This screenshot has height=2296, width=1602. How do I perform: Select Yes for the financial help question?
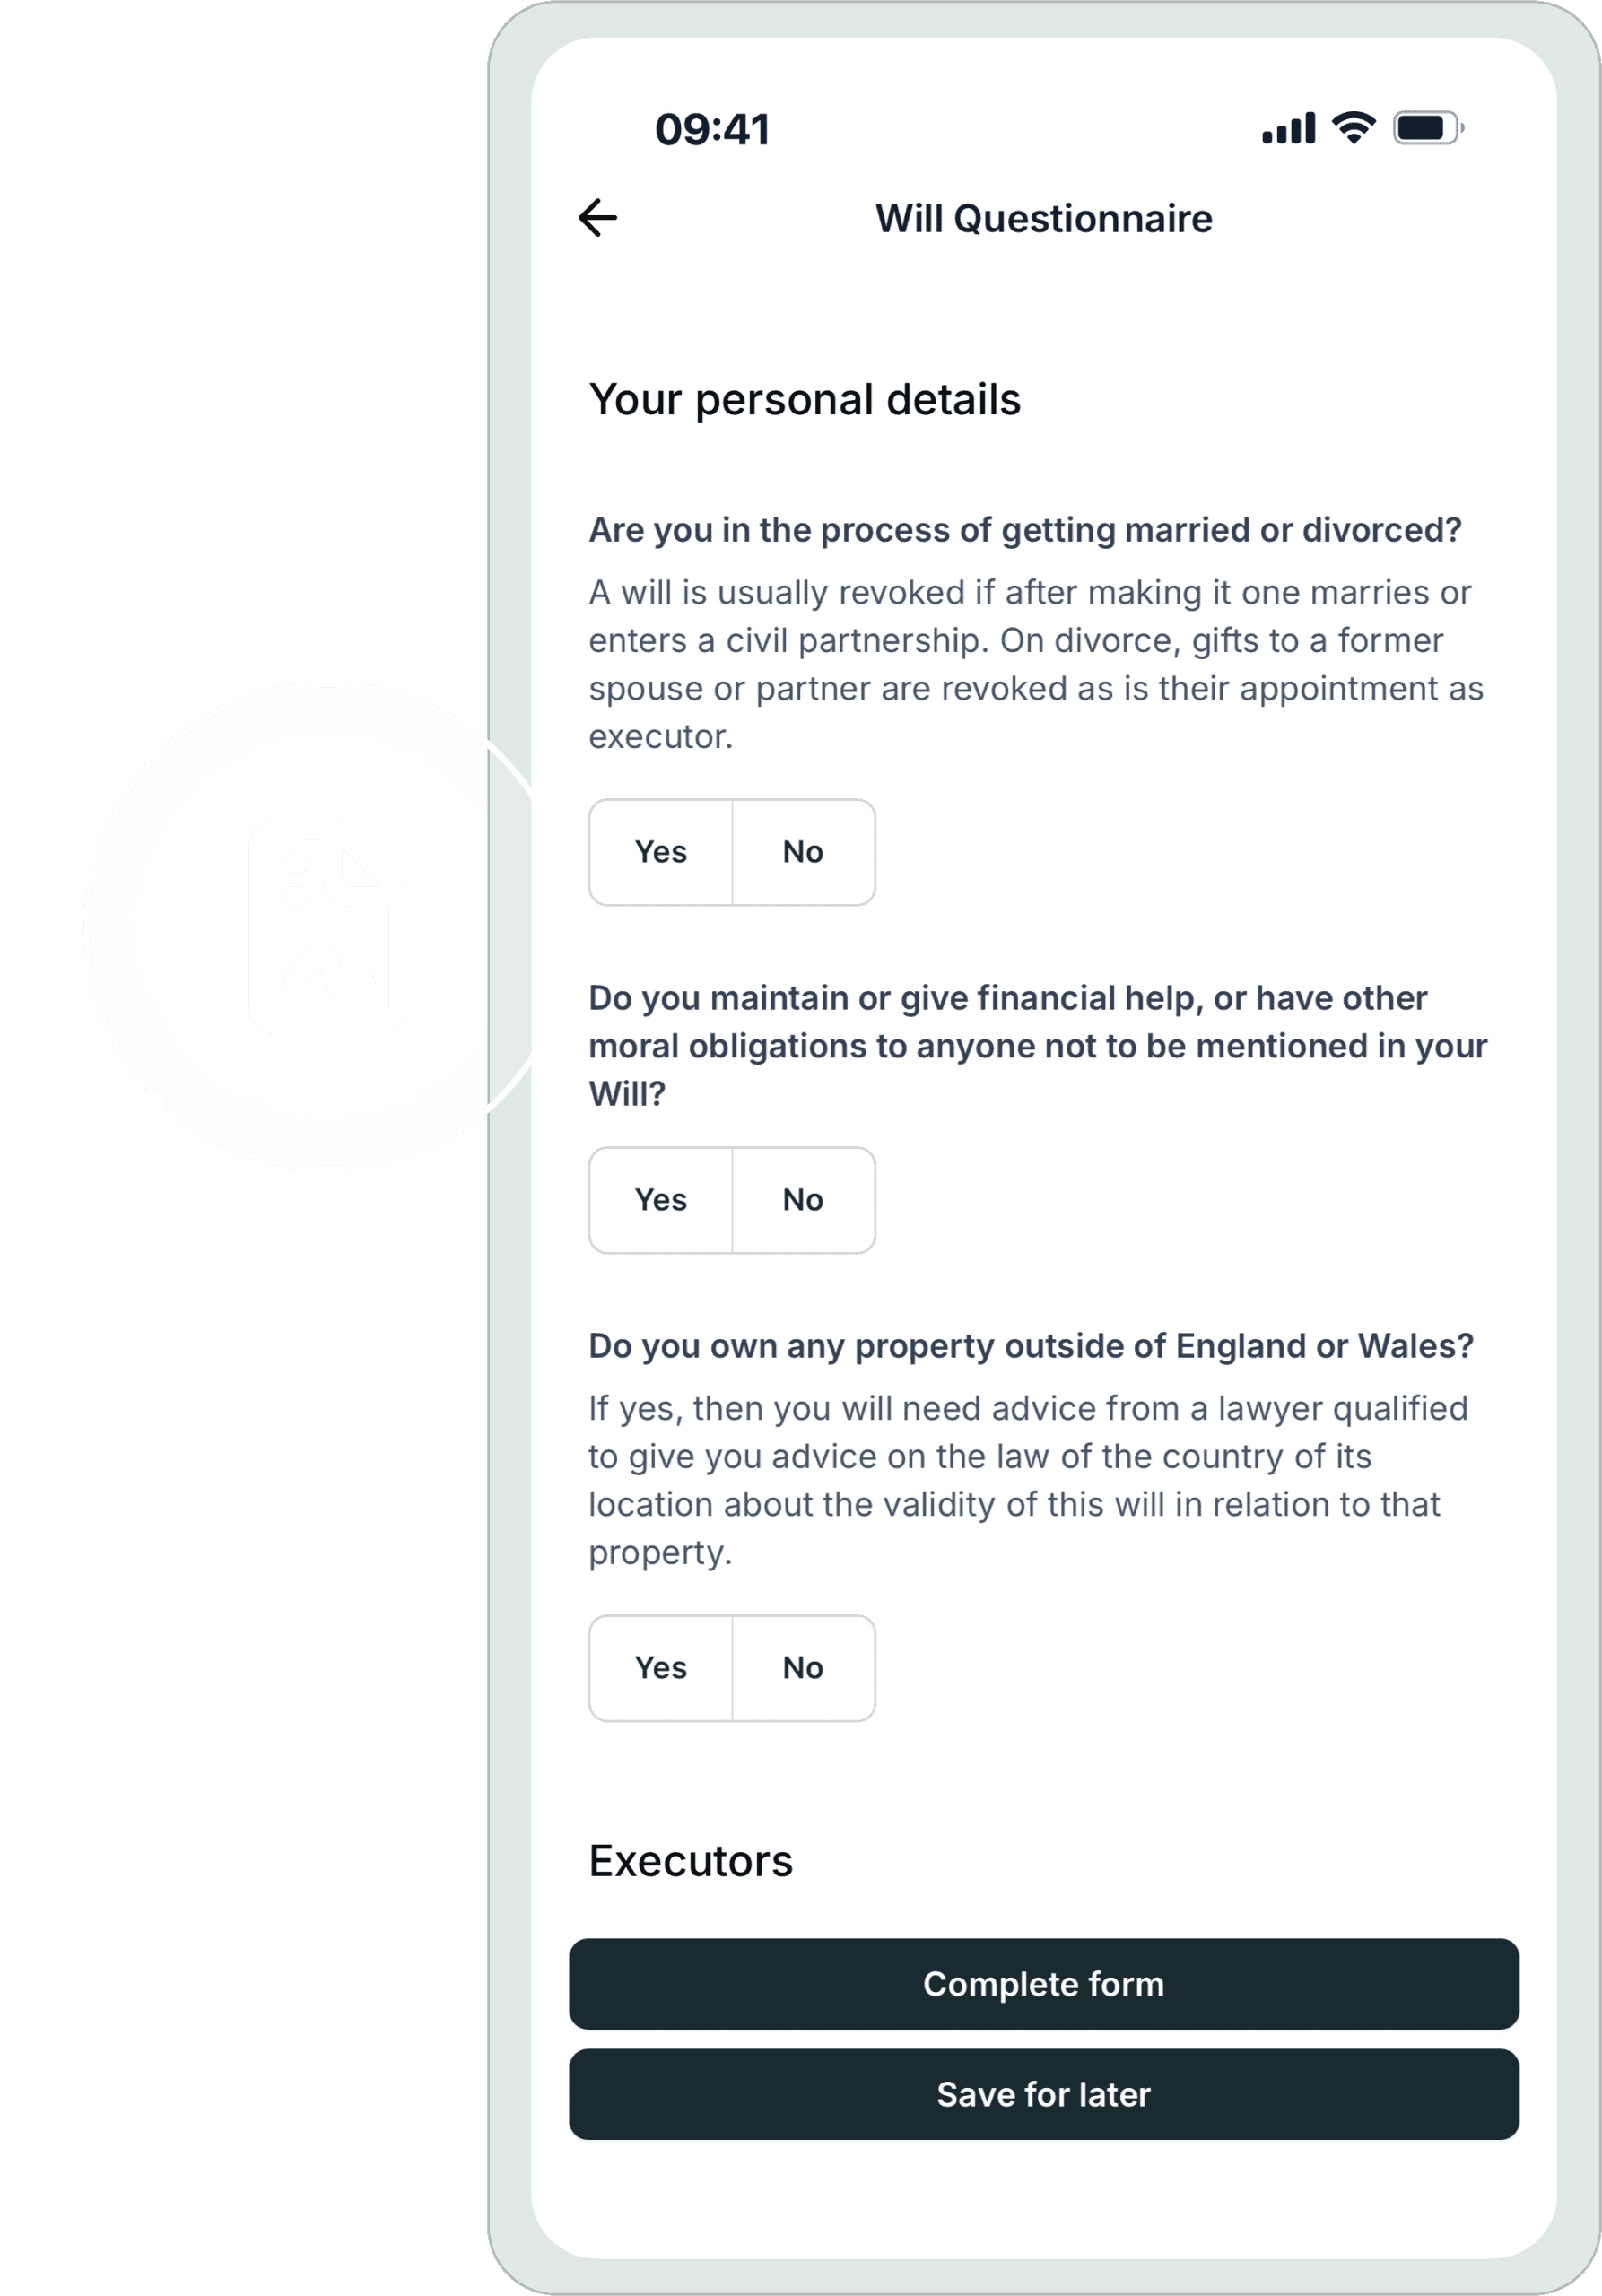661,1199
